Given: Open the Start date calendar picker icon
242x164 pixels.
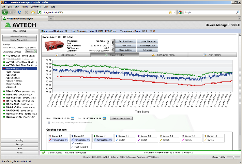Looking at the screenshot, I should tap(72, 118).
